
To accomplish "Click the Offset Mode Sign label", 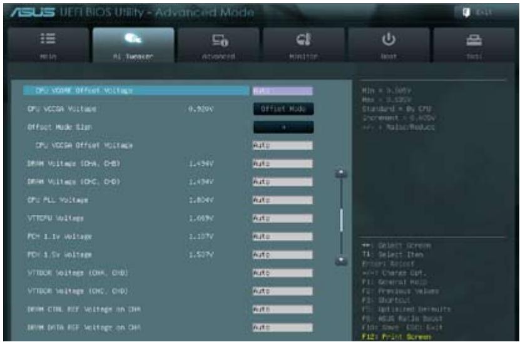I will point(59,127).
